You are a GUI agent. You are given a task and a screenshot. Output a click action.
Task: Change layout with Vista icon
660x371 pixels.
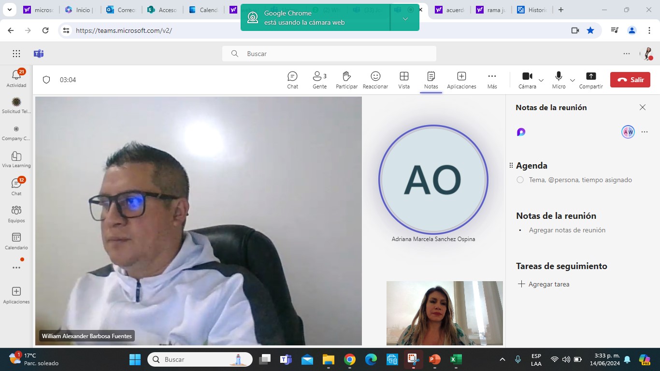[404, 80]
